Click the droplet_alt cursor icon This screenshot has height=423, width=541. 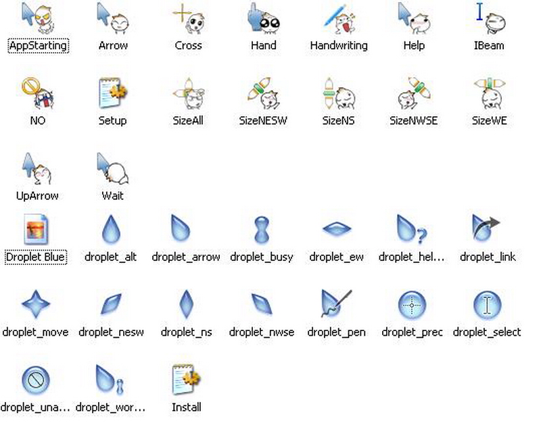coord(111,229)
